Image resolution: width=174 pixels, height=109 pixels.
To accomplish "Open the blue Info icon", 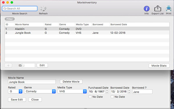I will coord(146,8).
